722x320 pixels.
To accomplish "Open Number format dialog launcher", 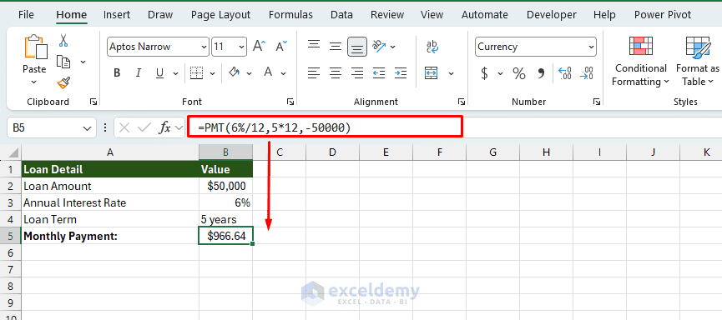I will click(596, 102).
